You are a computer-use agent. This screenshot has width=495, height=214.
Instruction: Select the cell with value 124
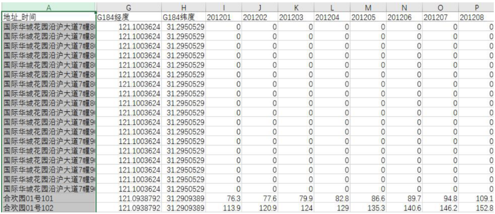[x=296, y=208]
